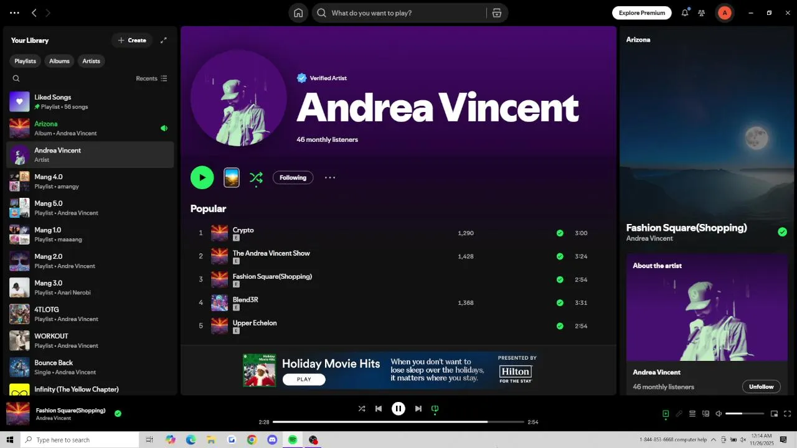
Task: Mute with the volume speaker icon
Action: 719,414
